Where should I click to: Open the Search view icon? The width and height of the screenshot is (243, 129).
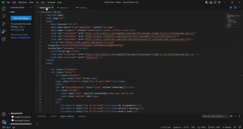click(x=4, y=16)
